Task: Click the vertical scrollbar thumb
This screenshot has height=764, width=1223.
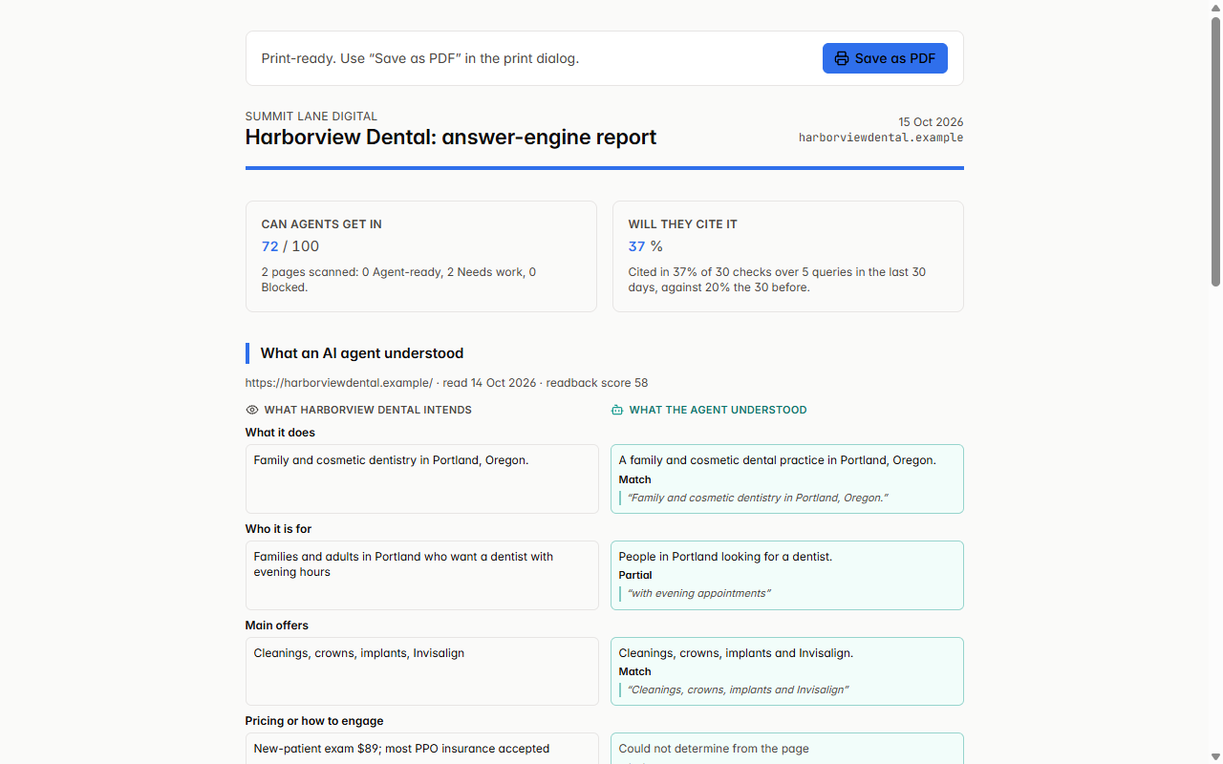Action: tap(1215, 151)
